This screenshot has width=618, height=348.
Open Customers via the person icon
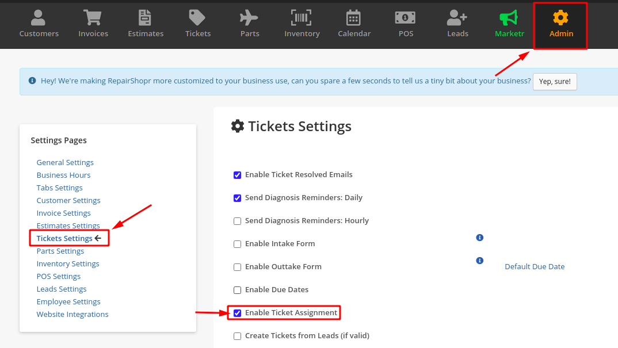(38, 18)
